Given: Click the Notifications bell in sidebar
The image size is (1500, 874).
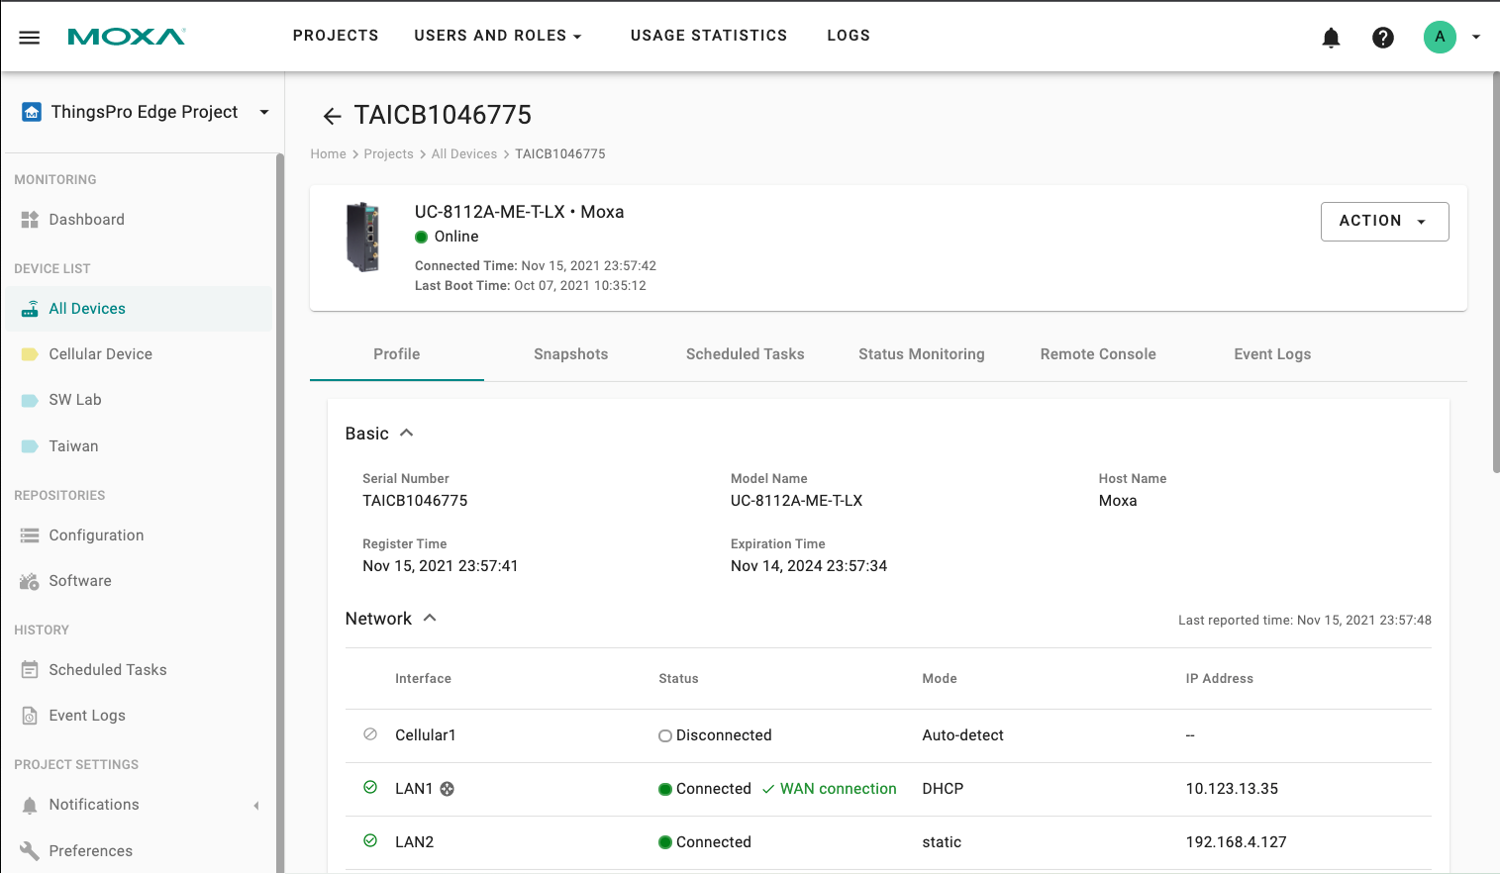Looking at the screenshot, I should click(30, 805).
